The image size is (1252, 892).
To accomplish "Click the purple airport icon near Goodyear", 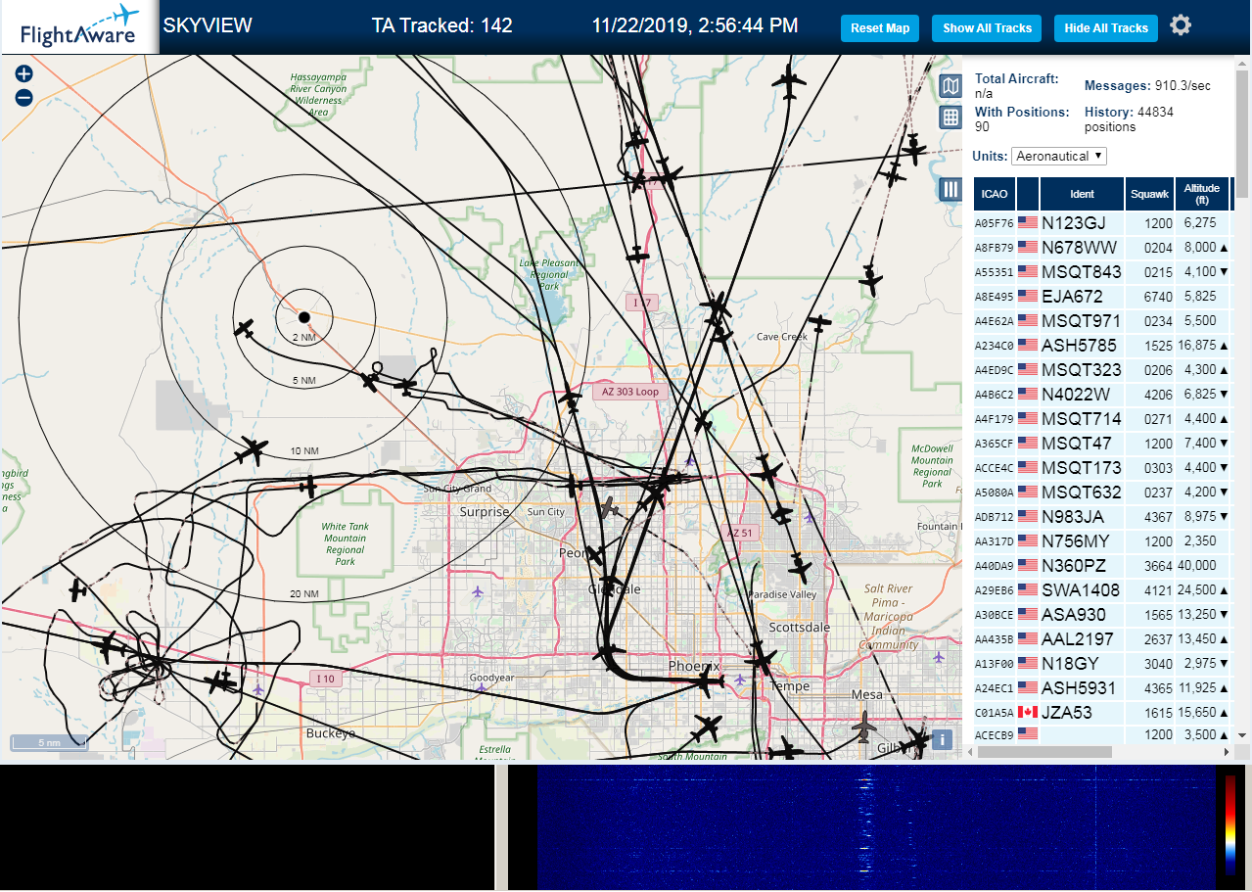I will tap(481, 688).
